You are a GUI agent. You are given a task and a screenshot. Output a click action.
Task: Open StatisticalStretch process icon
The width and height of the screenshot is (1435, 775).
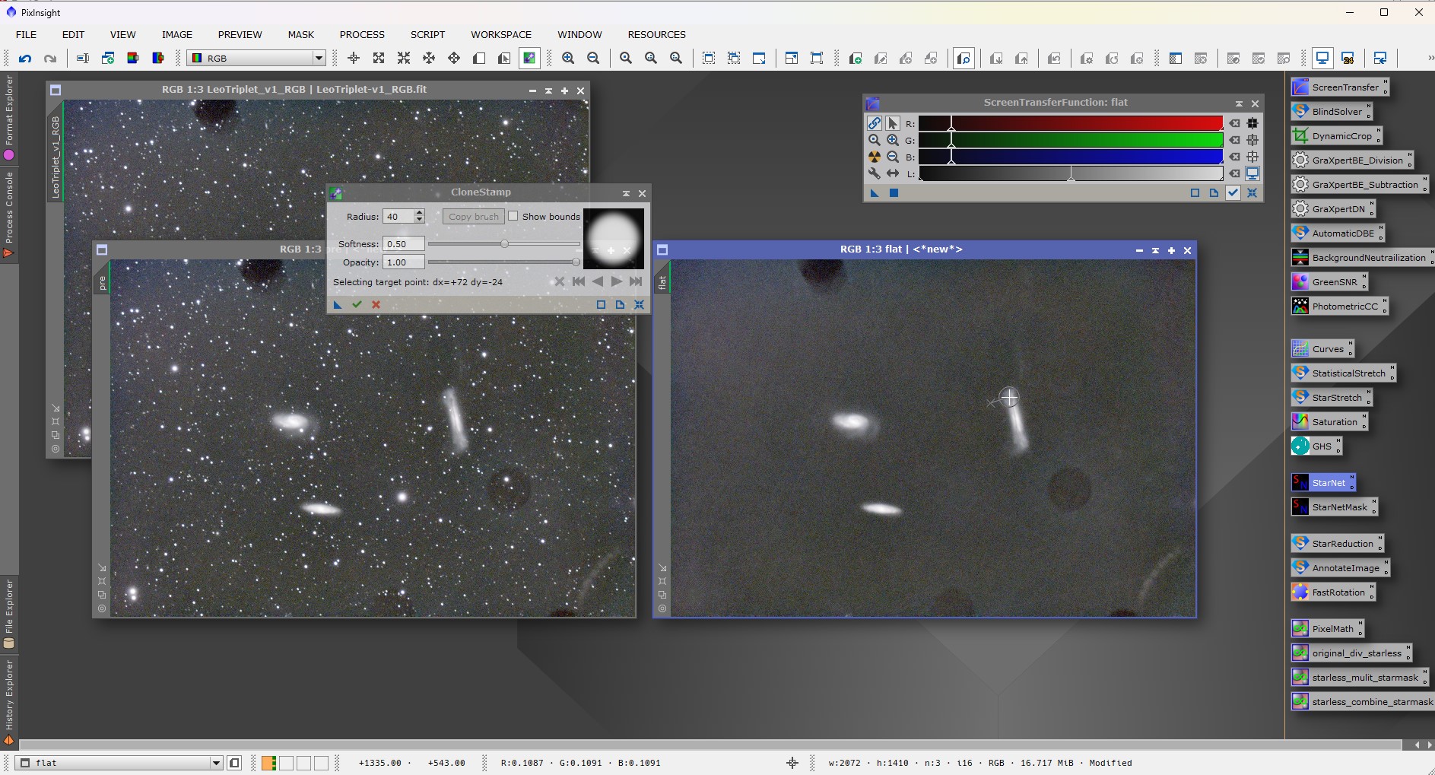1342,373
